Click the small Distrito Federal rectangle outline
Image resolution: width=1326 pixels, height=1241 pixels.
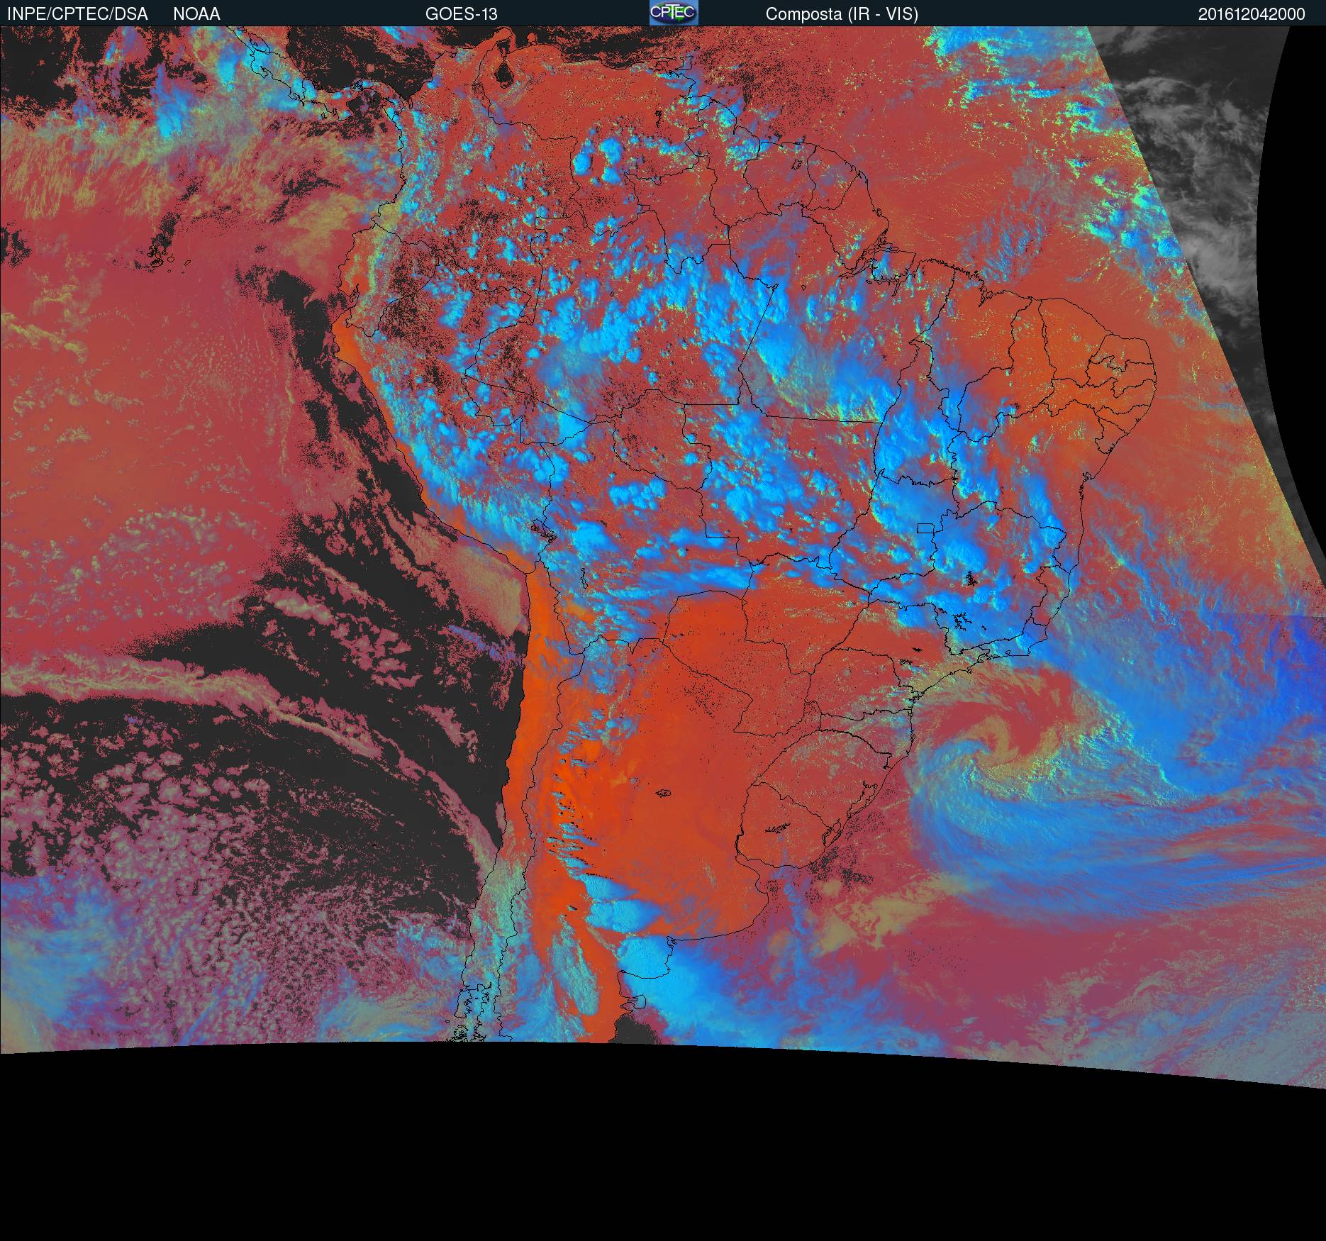coord(925,528)
